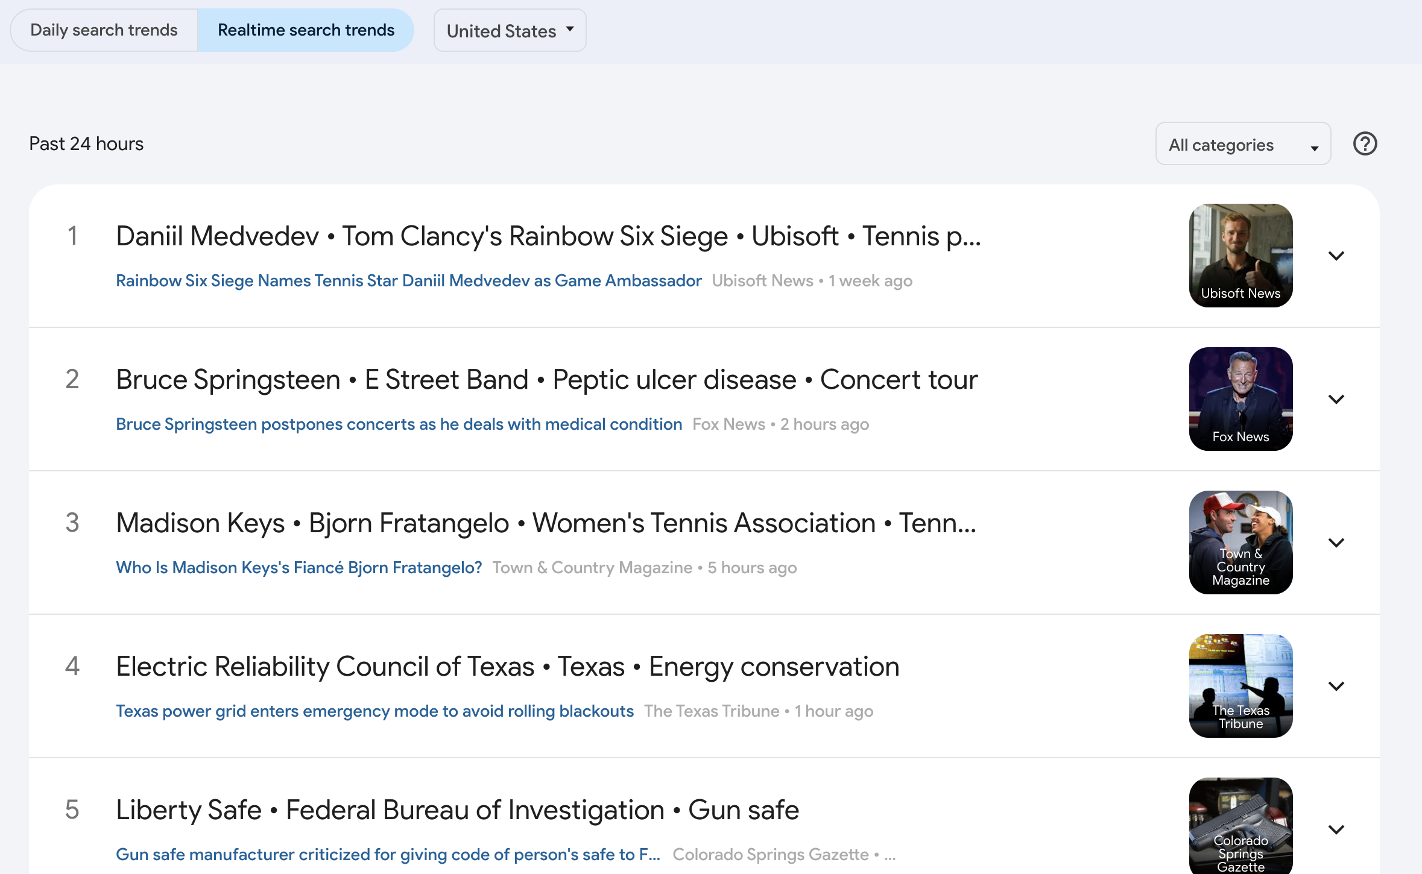Click the help question mark icon
The image size is (1422, 874).
(x=1365, y=144)
